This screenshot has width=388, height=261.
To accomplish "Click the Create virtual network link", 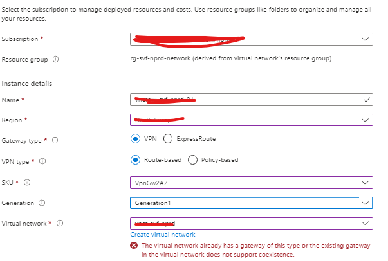I will coord(163,234).
